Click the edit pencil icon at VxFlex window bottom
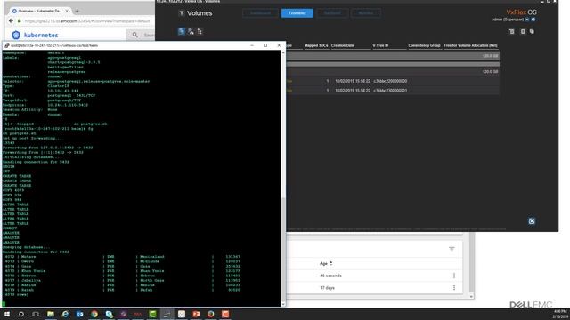The width and height of the screenshot is (570, 320). click(532, 221)
